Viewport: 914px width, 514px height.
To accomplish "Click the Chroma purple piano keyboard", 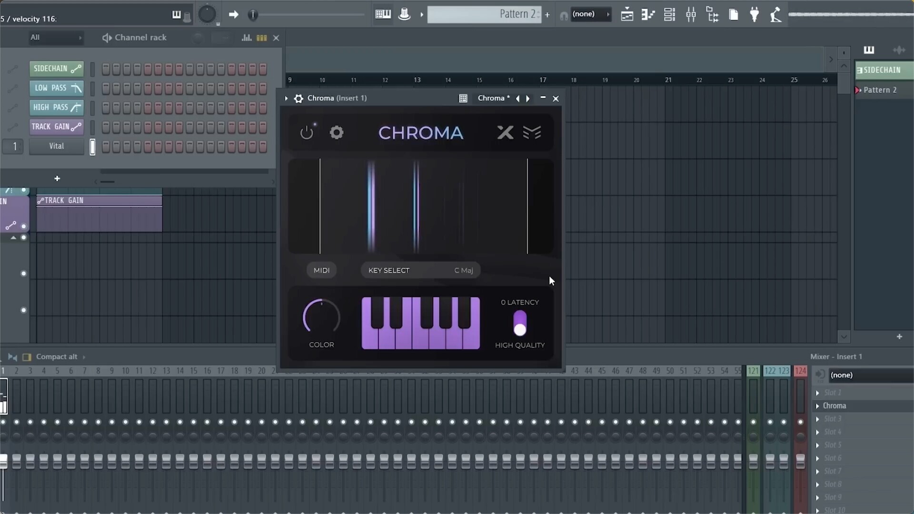I will click(x=421, y=323).
